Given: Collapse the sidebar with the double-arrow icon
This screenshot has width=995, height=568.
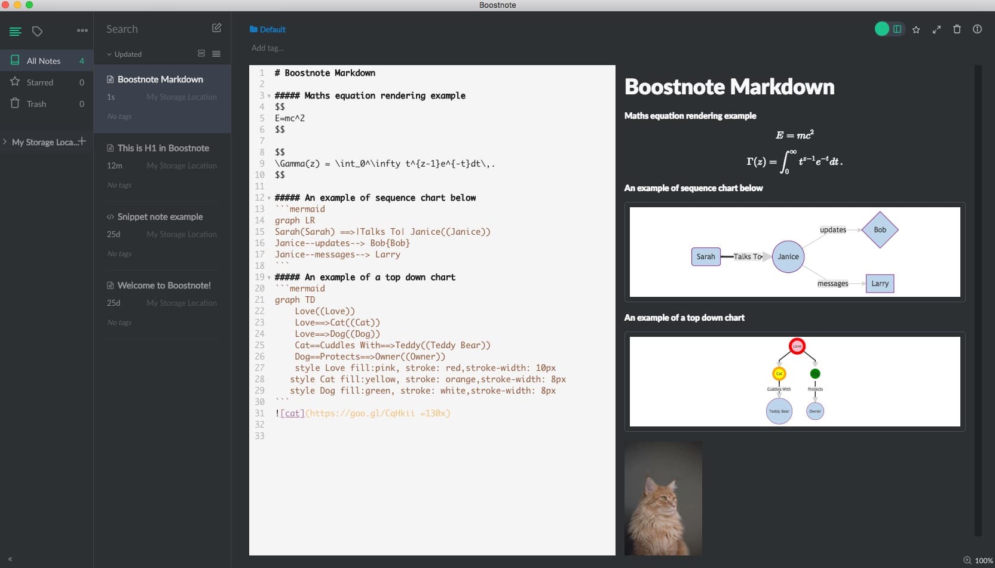Looking at the screenshot, I should coord(10,559).
